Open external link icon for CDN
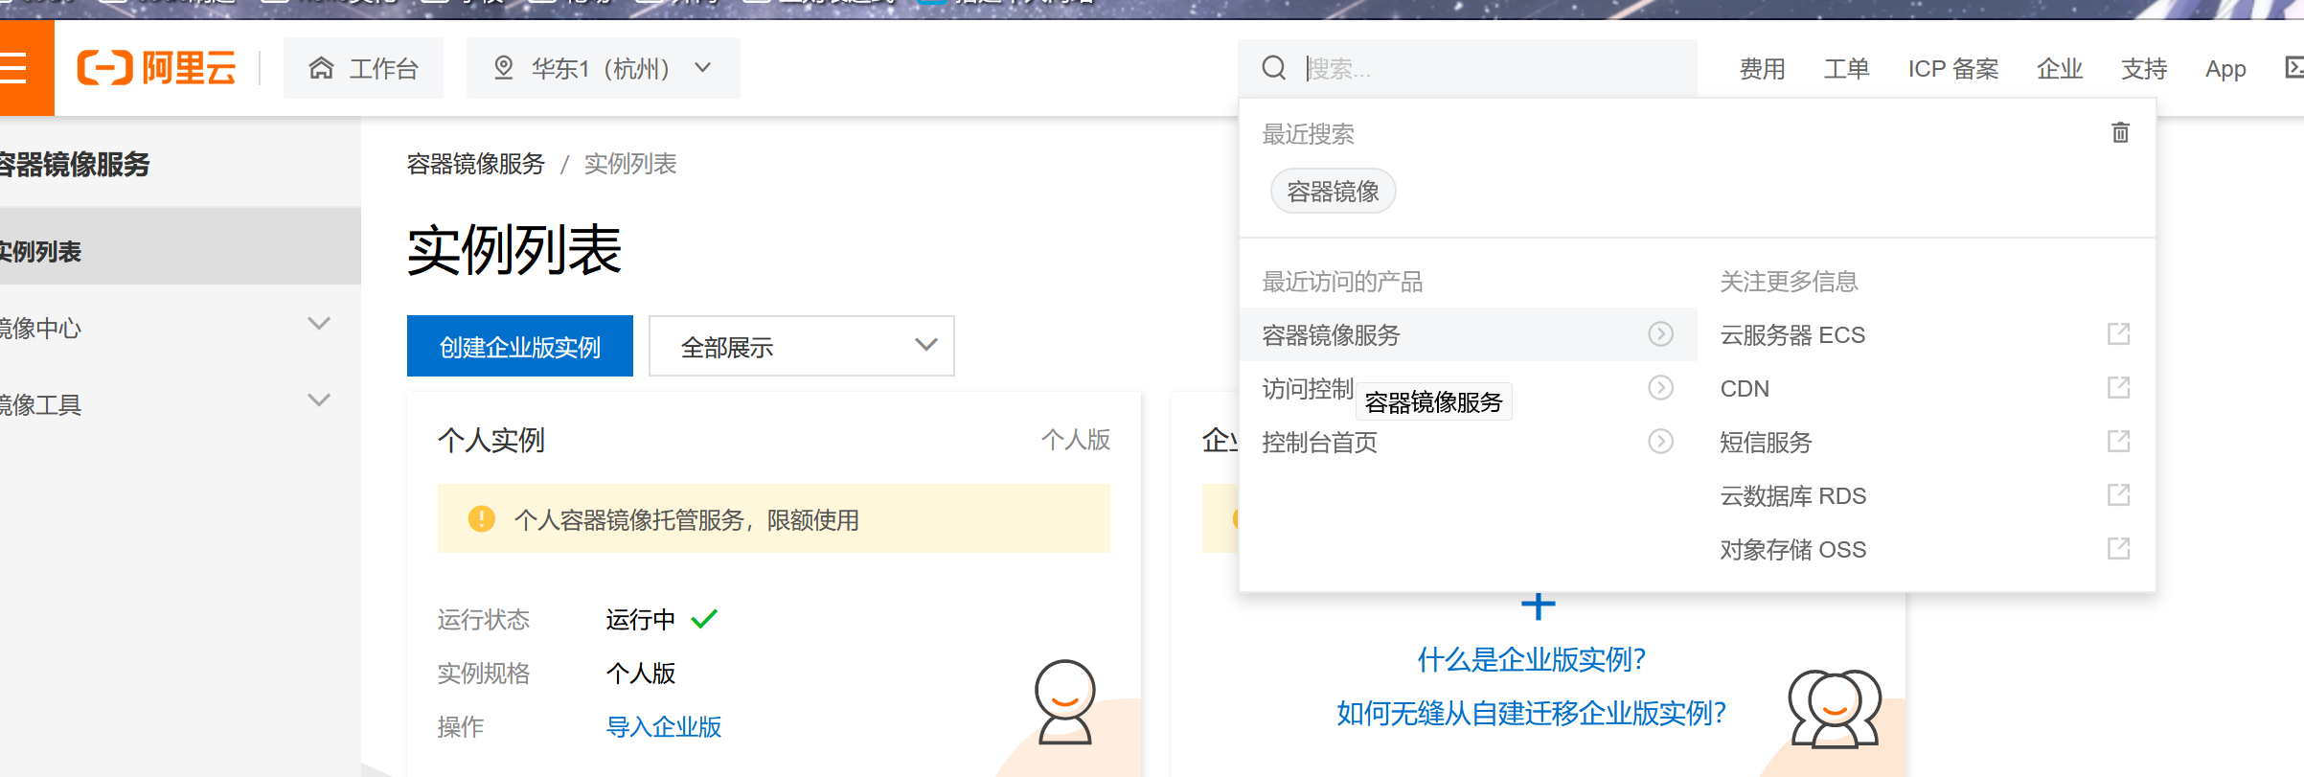Screen dimensions: 2304x777 tap(2118, 387)
